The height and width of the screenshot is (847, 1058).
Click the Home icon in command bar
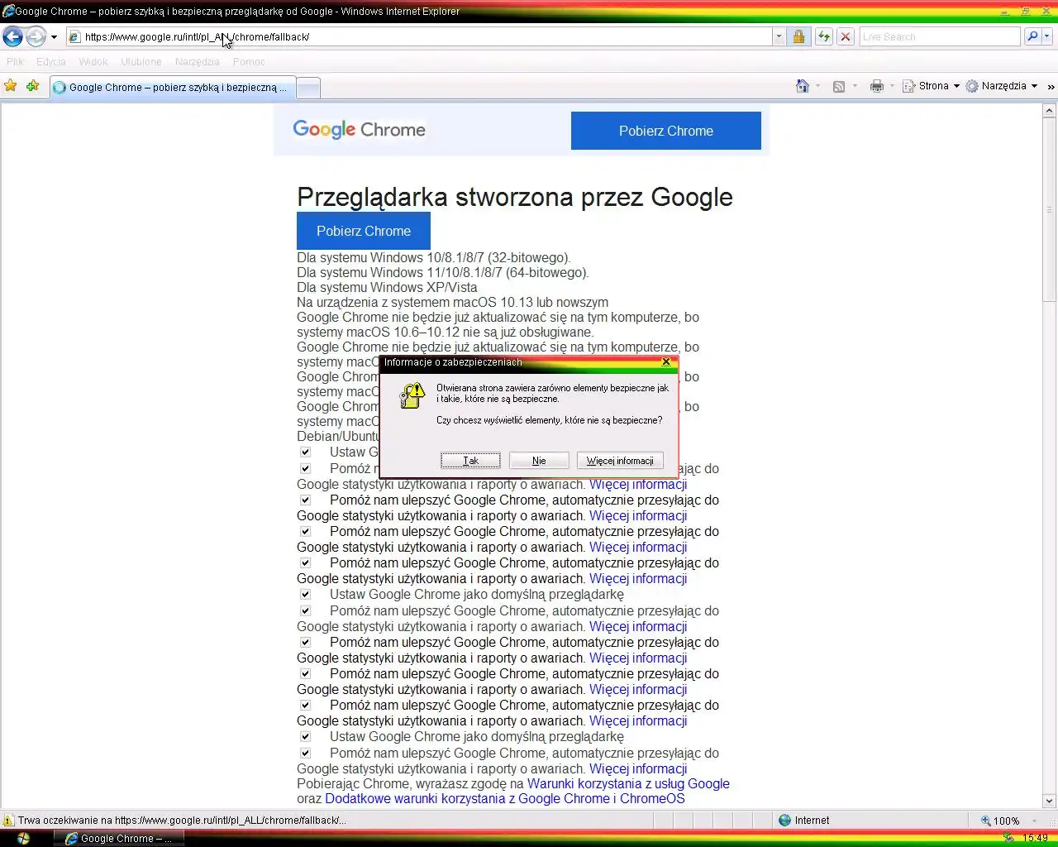802,86
